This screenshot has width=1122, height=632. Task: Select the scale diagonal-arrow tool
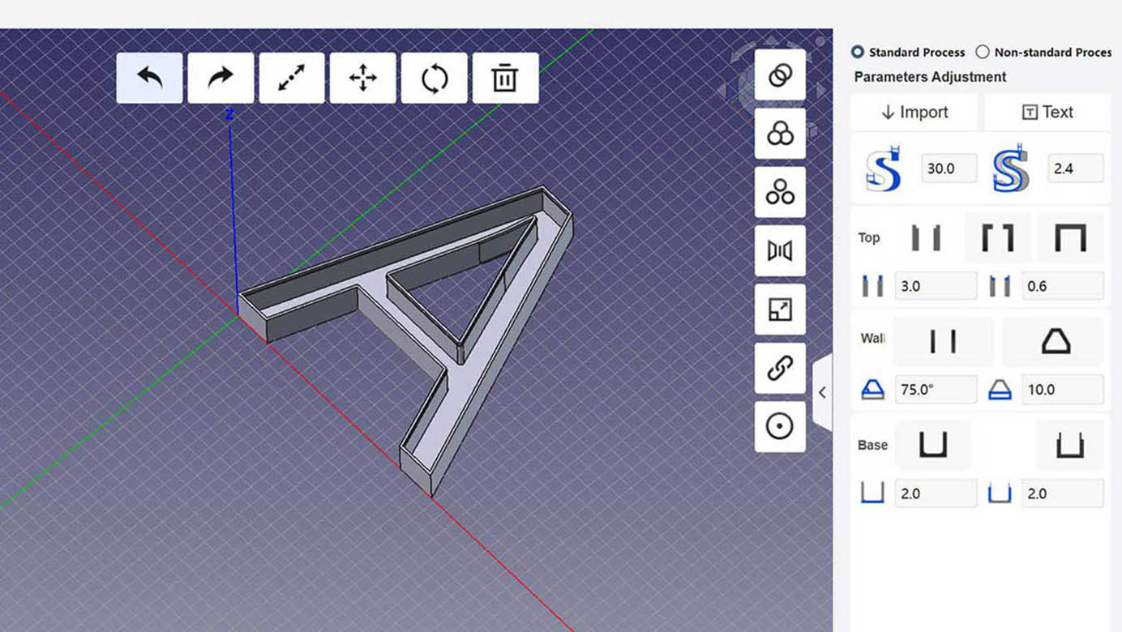[x=292, y=78]
